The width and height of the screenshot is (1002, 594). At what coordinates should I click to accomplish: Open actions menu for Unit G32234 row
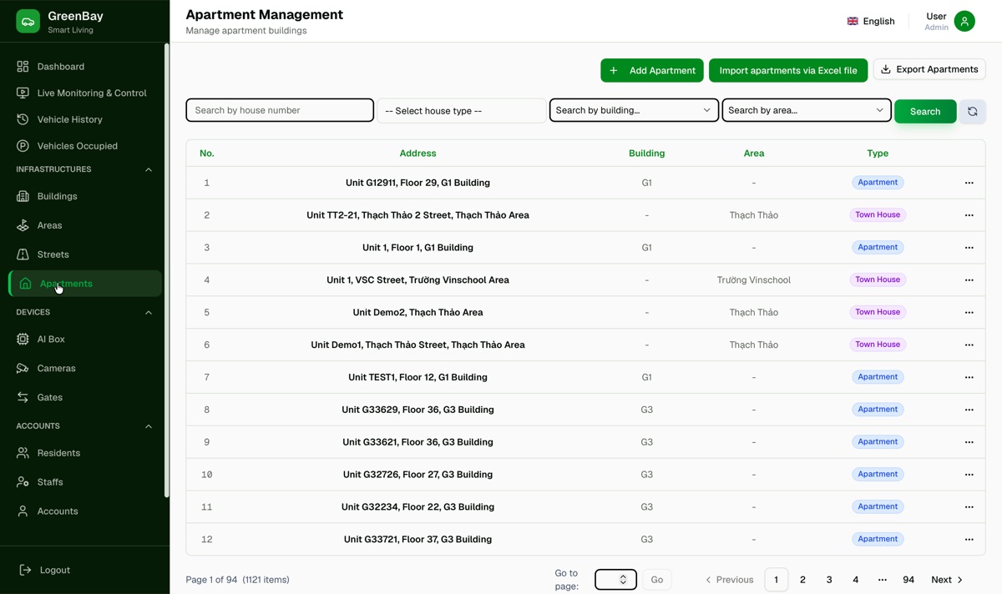[969, 507]
